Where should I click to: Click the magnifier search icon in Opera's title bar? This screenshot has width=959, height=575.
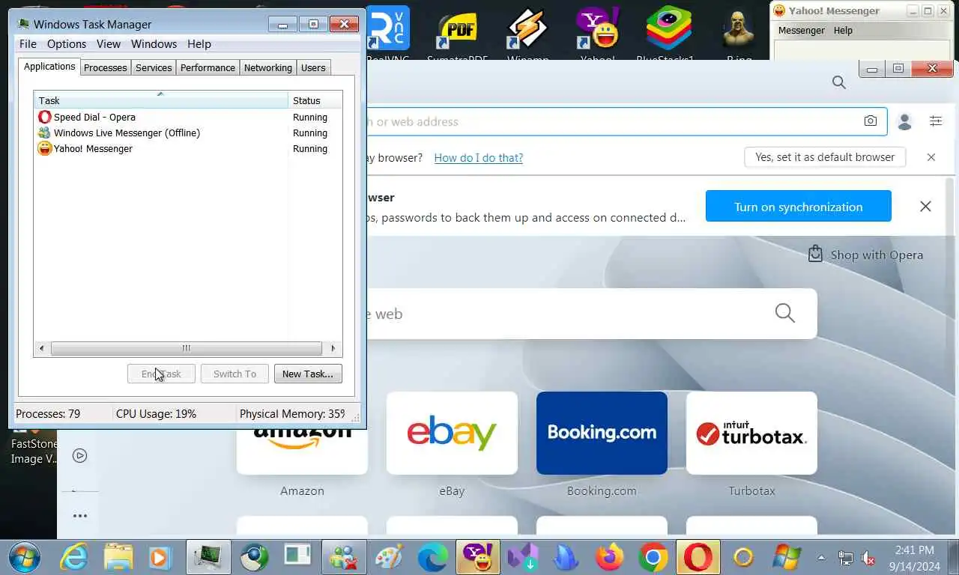[x=839, y=83]
